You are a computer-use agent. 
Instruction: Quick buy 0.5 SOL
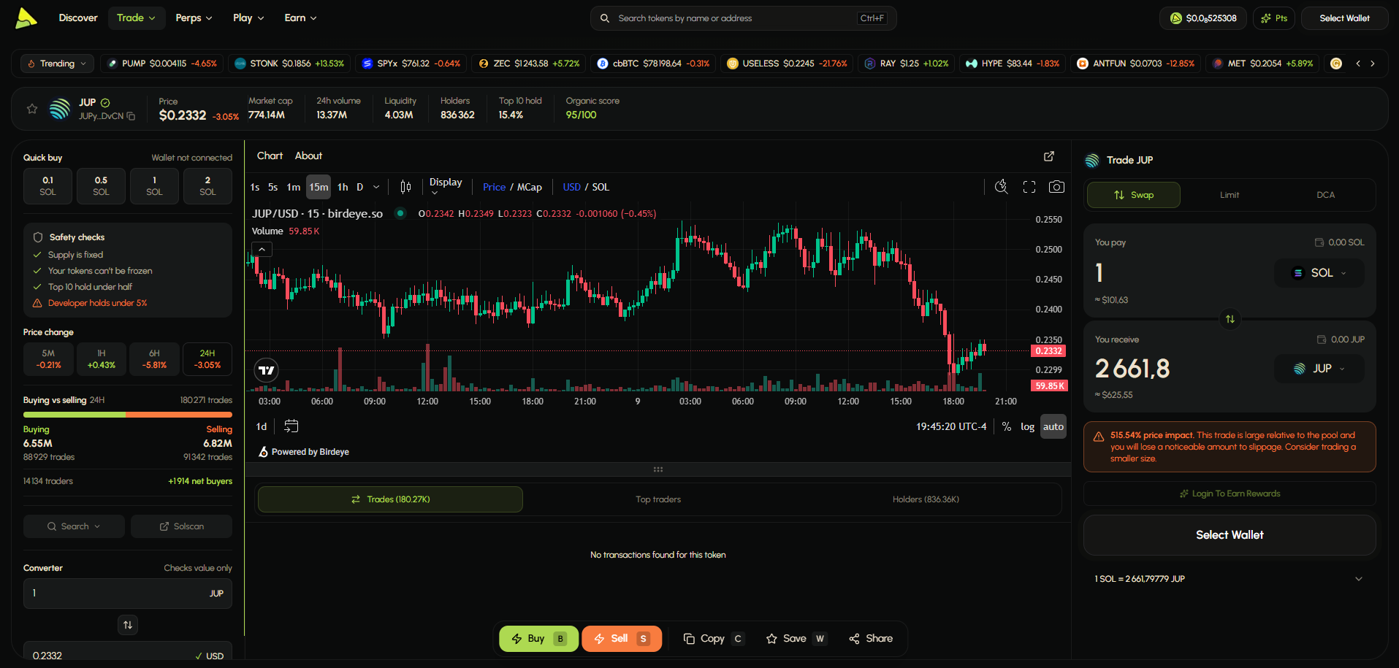[101, 186]
